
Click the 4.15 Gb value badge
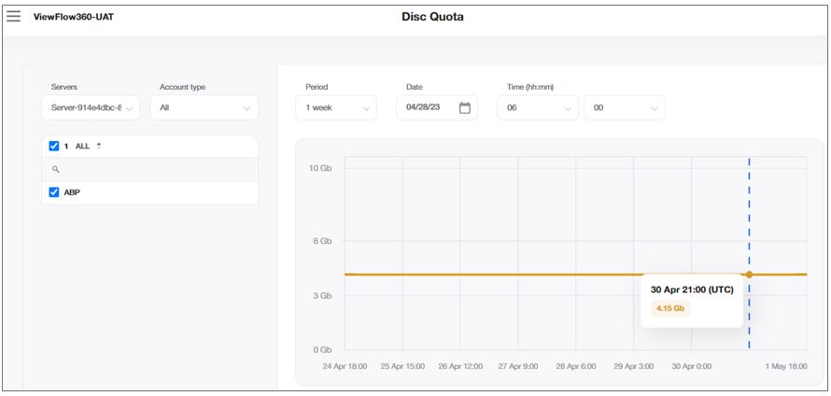coord(670,308)
